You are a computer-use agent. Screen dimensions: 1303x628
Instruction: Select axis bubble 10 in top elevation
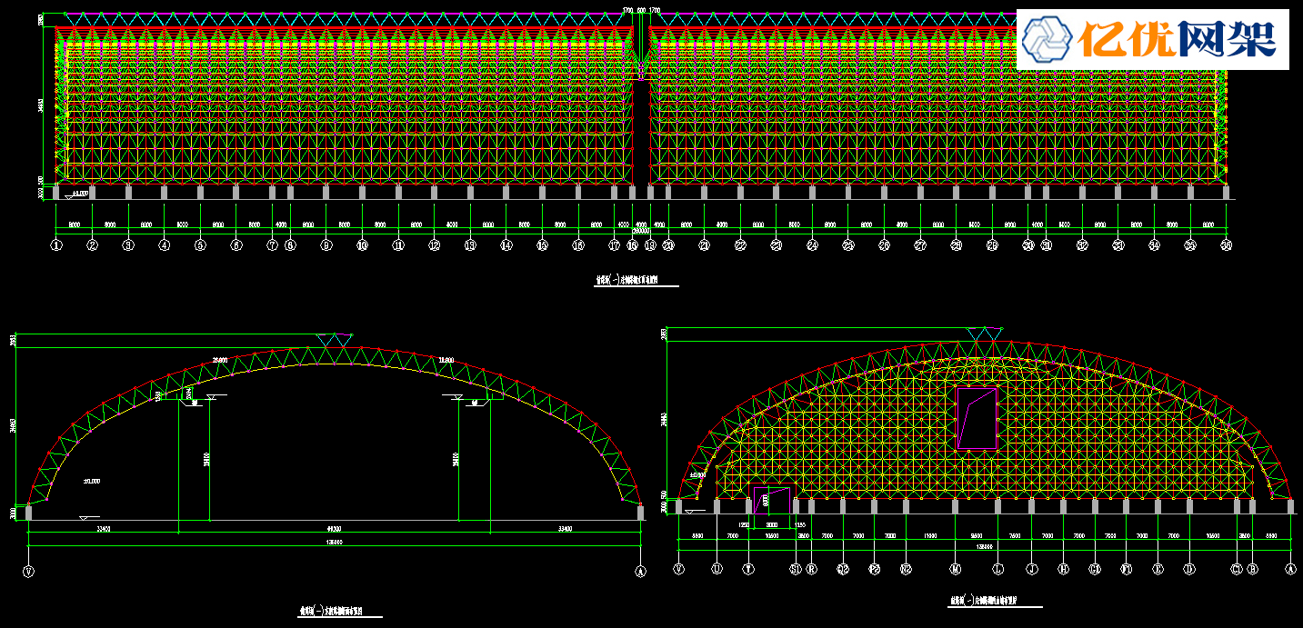[362, 245]
